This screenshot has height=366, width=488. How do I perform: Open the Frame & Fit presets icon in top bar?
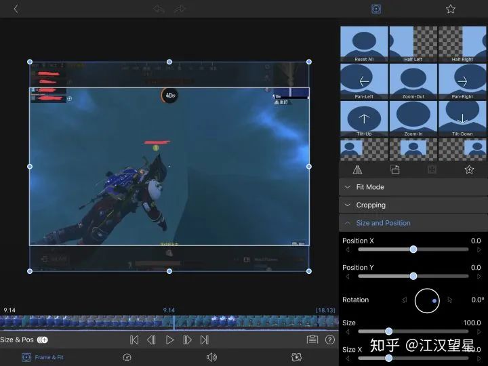tap(376, 9)
